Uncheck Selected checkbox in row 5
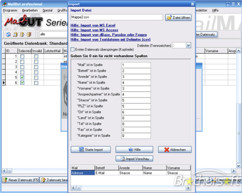242x193 pixels. point(22,77)
